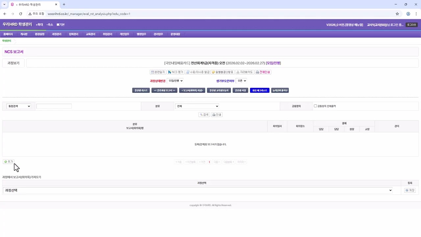Click the 훈련생 교육정보등록 button
Viewport: 421px width, 237px height.
pos(219,90)
